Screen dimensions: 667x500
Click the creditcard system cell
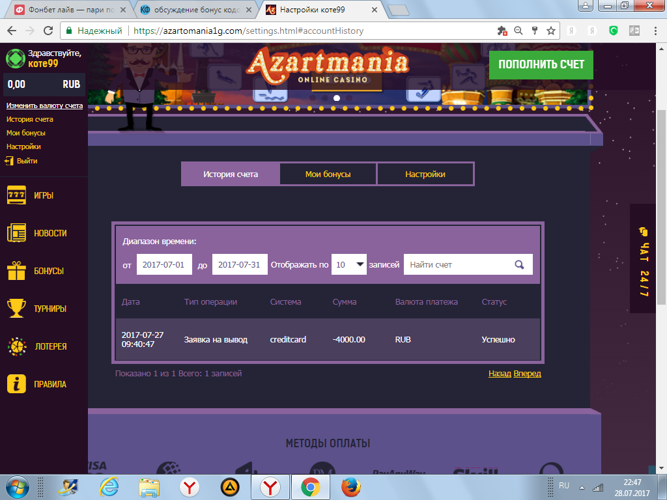click(x=288, y=339)
